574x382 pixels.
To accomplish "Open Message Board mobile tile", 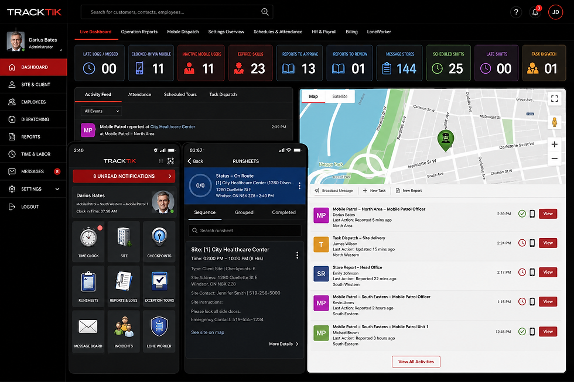I will point(88,331).
